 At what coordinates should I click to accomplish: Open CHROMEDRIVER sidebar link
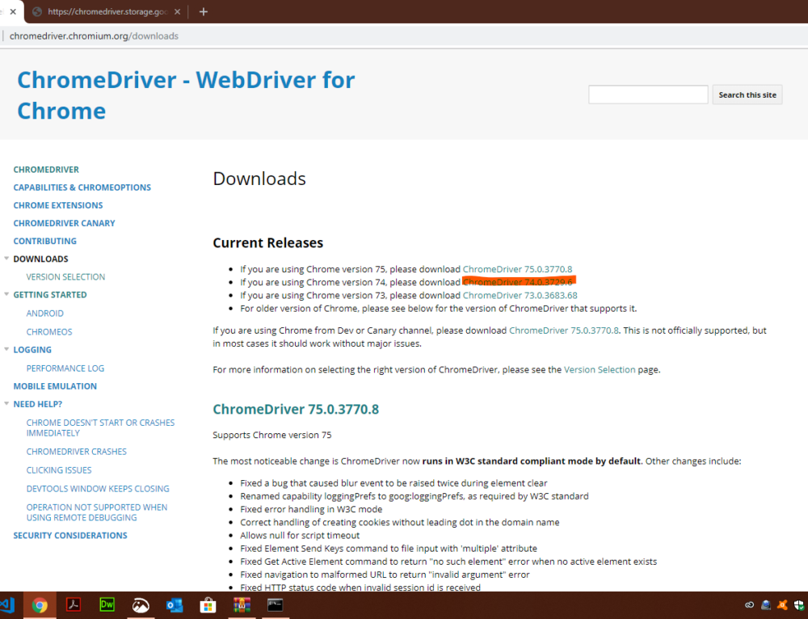[x=46, y=170]
